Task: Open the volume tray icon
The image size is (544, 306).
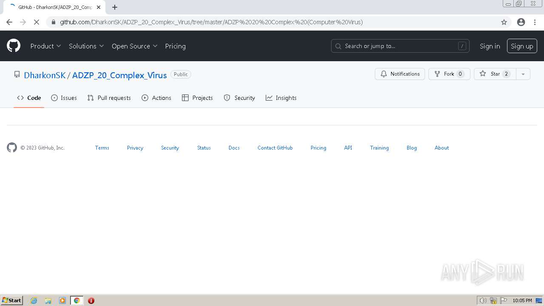Action: tap(483, 300)
